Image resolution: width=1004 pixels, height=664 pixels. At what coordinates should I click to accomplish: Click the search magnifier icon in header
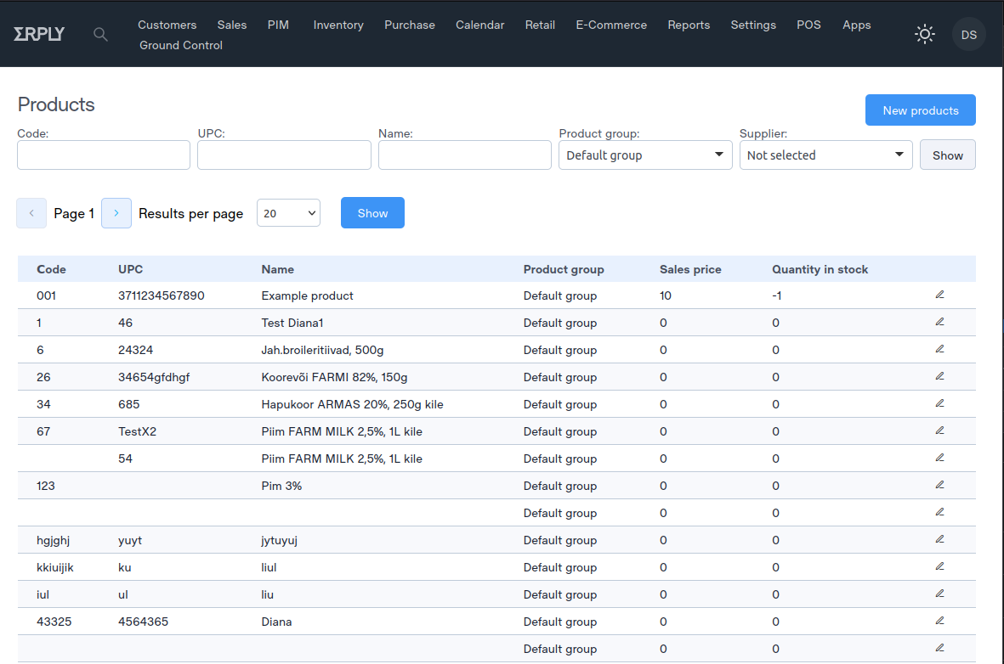100,35
